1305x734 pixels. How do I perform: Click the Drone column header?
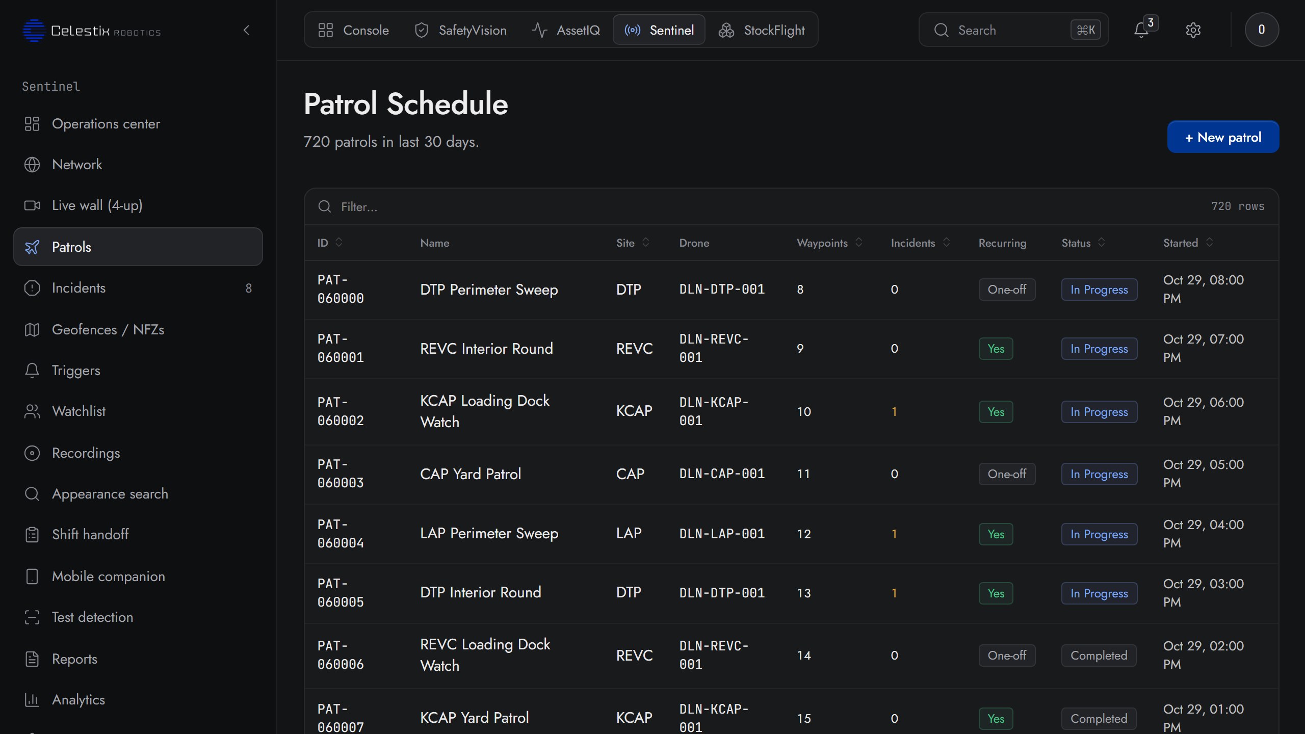694,243
